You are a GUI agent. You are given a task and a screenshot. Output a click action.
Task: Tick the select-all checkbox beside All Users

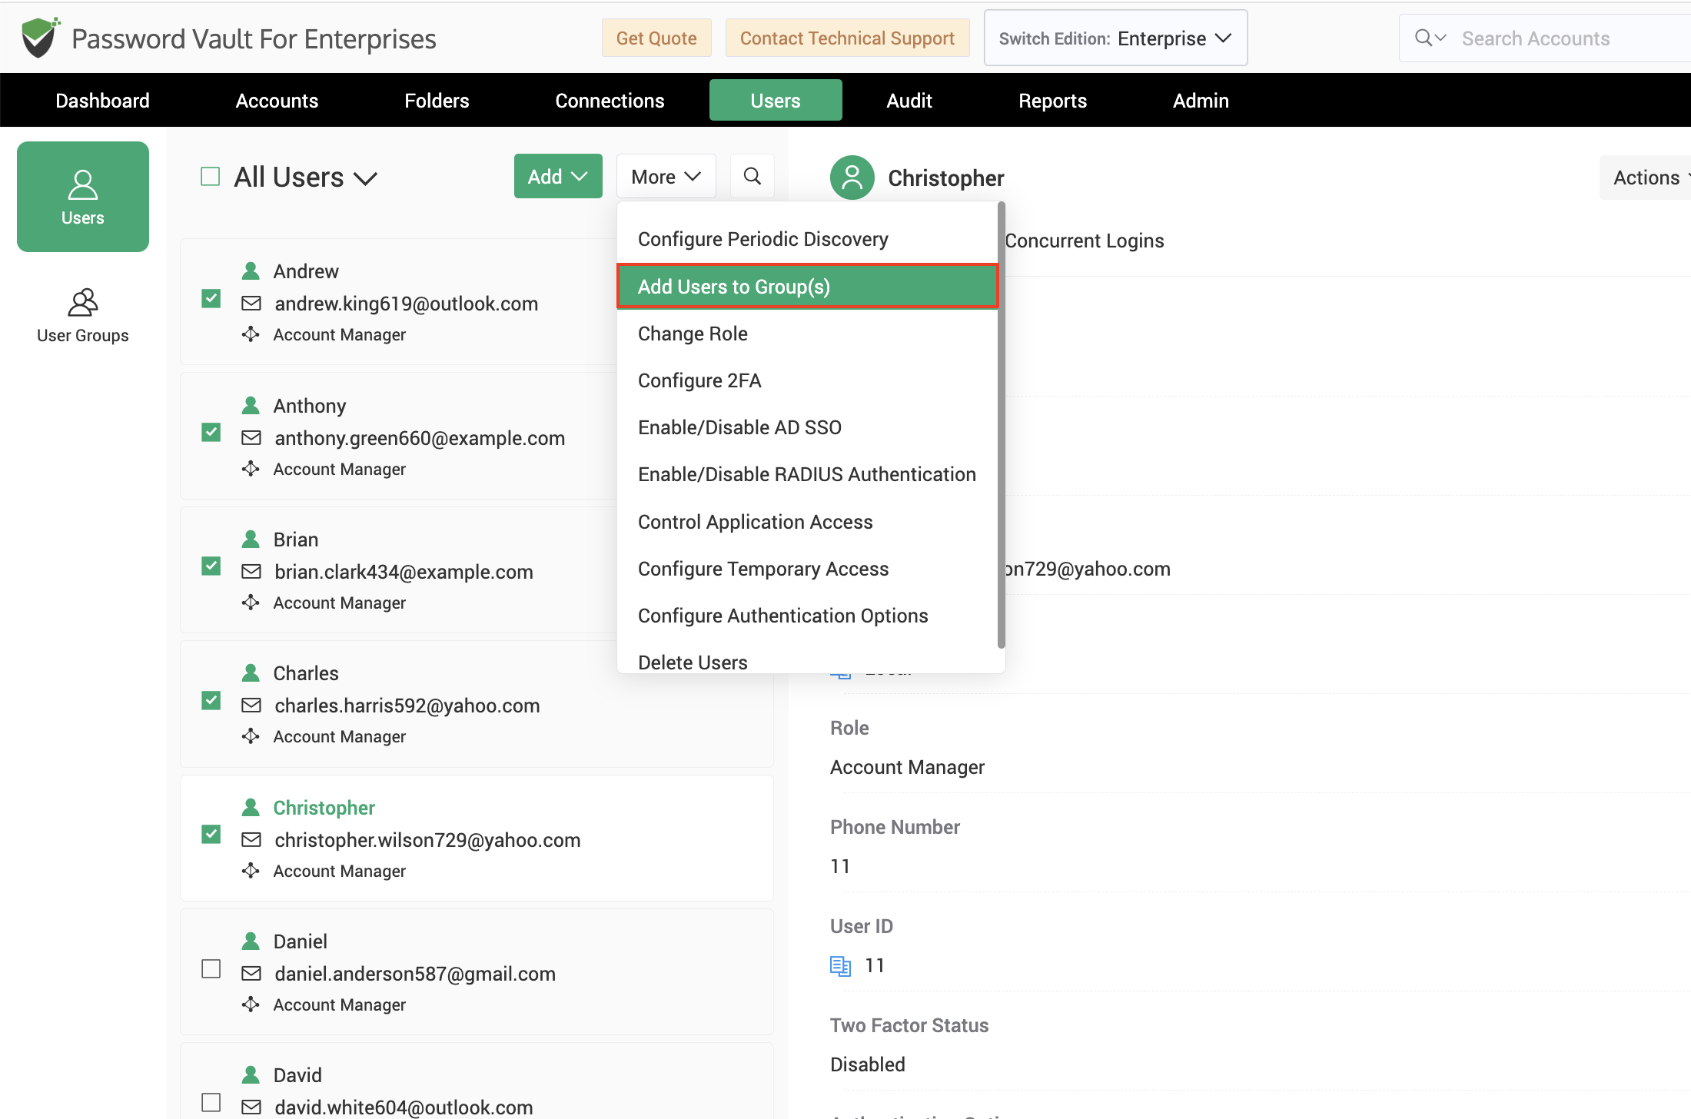pyautogui.click(x=211, y=177)
